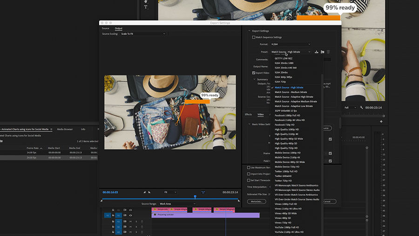Select the Type tool in toolbar

146,7
